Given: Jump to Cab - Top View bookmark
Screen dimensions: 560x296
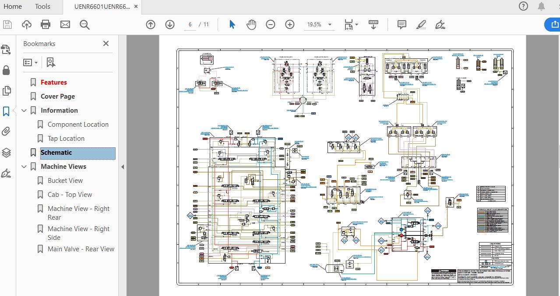Looking at the screenshot, I should tap(70, 195).
